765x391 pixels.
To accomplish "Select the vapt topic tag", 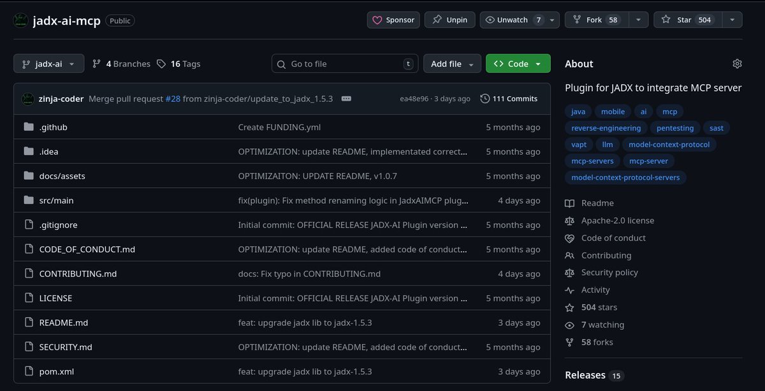I will point(579,145).
